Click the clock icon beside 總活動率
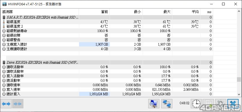Image resolution: width=242 pixels, height=112 pixels. [x=4, y=80]
